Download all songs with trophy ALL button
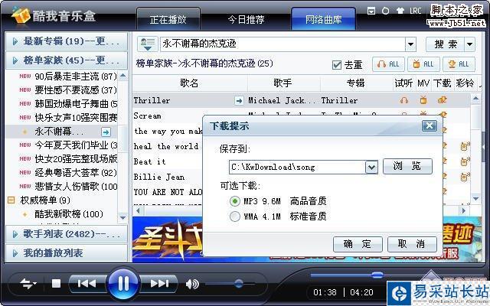The width and height of the screenshot is (490, 306). tap(459, 64)
